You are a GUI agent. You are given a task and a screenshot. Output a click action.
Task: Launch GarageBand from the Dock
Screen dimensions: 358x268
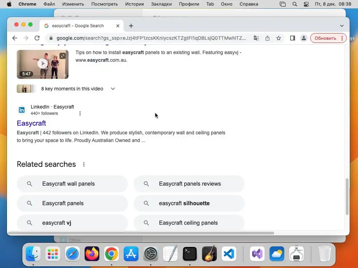tap(209, 254)
